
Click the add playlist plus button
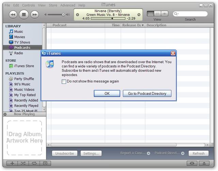(12, 163)
